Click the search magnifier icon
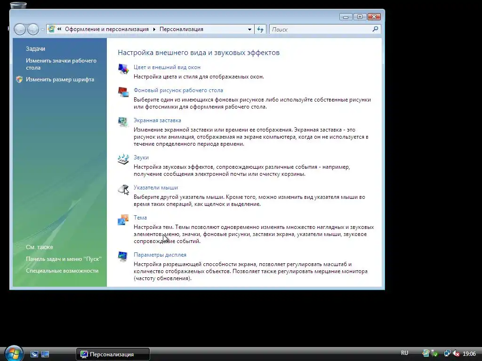This screenshot has width=482, height=361. click(x=375, y=29)
